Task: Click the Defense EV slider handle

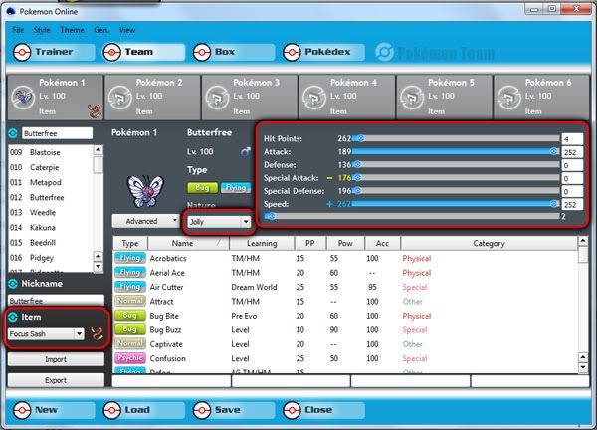Action: (x=357, y=165)
